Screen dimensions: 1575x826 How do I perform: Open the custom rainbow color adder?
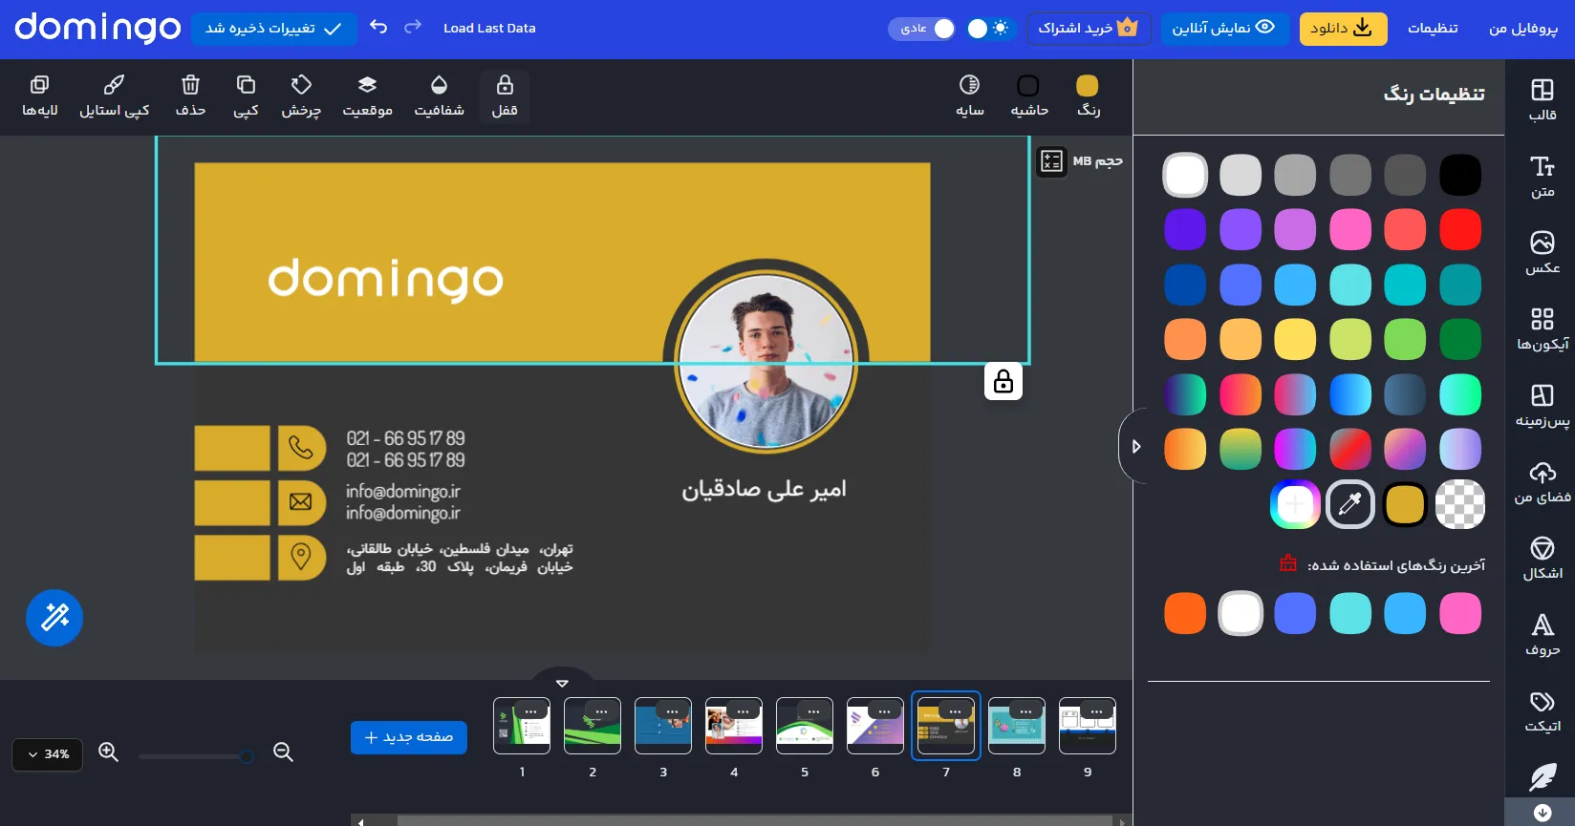click(x=1295, y=503)
